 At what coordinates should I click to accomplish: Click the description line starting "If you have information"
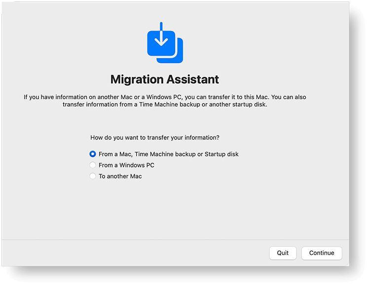pyautogui.click(x=165, y=97)
